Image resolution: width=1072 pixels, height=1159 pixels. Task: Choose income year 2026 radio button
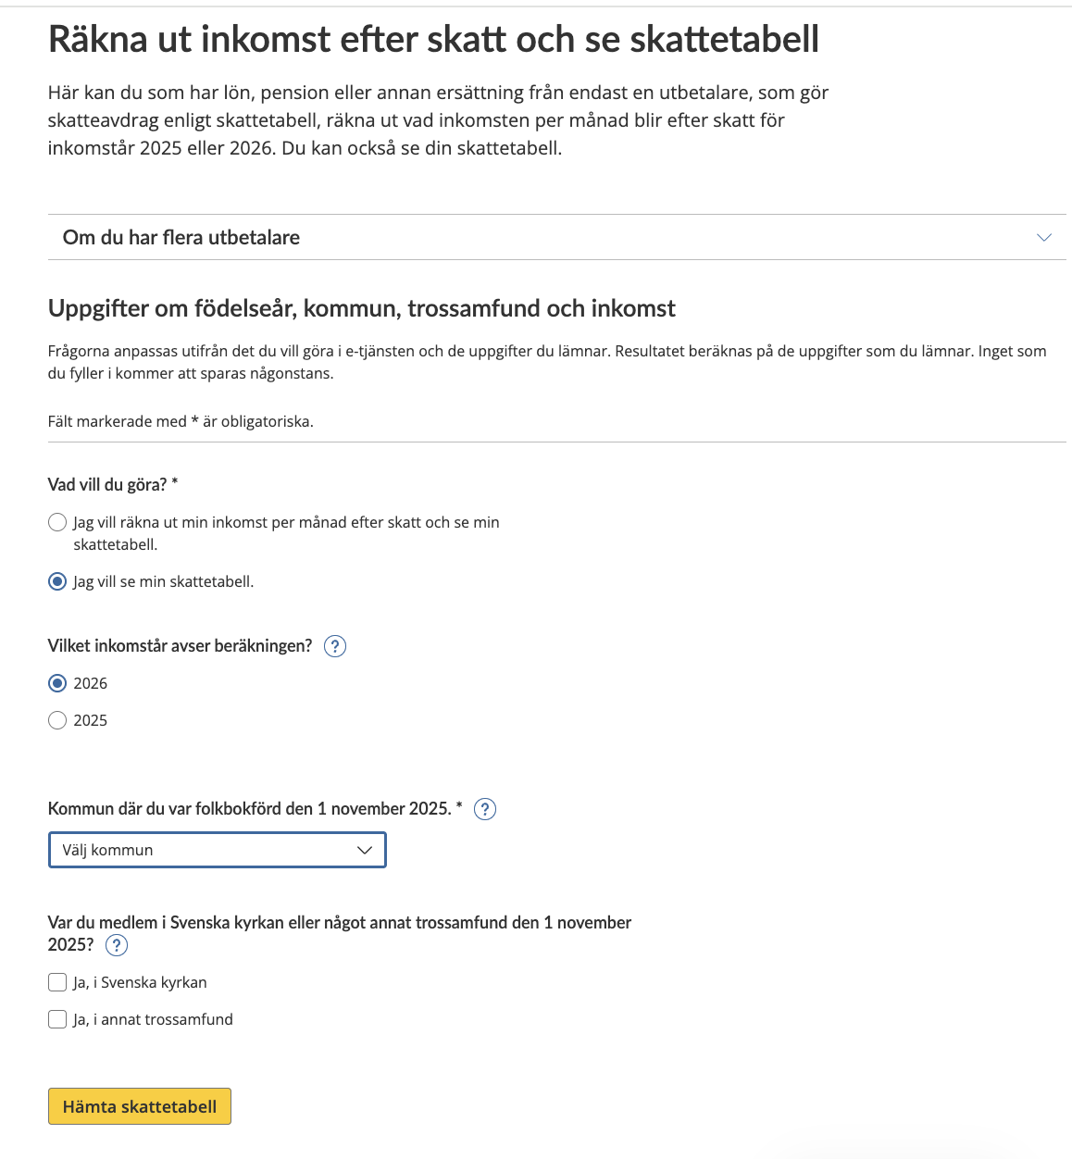pos(57,683)
